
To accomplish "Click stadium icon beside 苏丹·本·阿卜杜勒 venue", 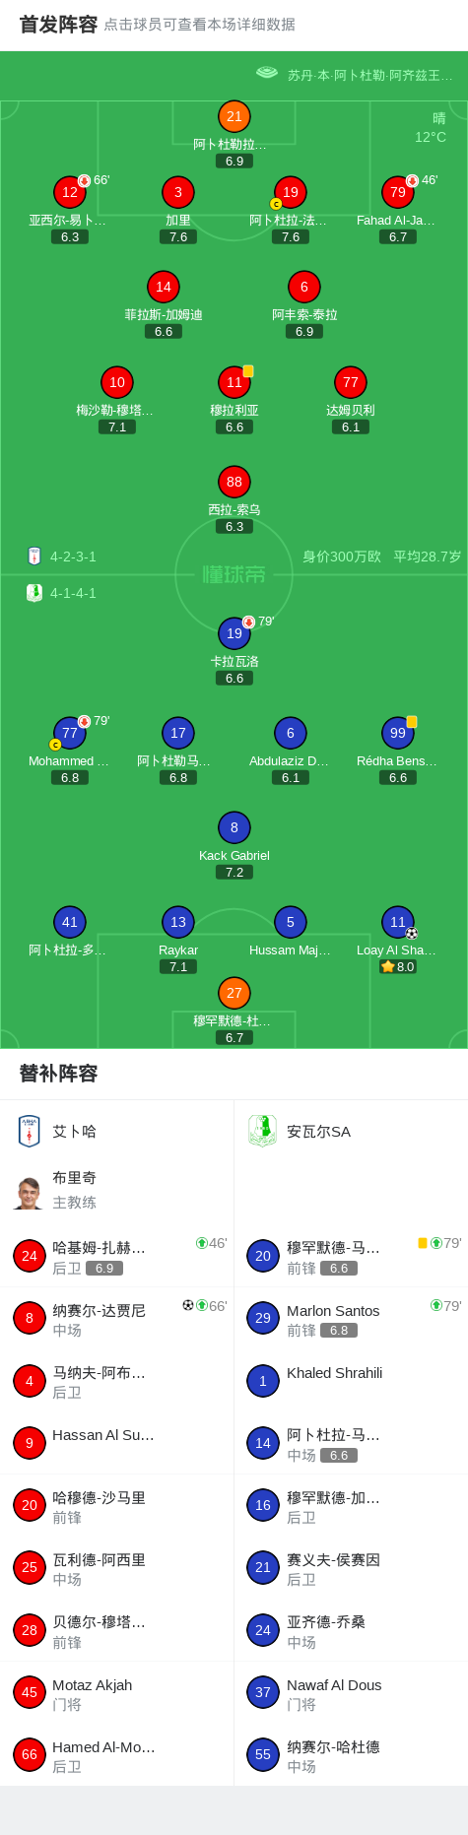I will tap(267, 72).
